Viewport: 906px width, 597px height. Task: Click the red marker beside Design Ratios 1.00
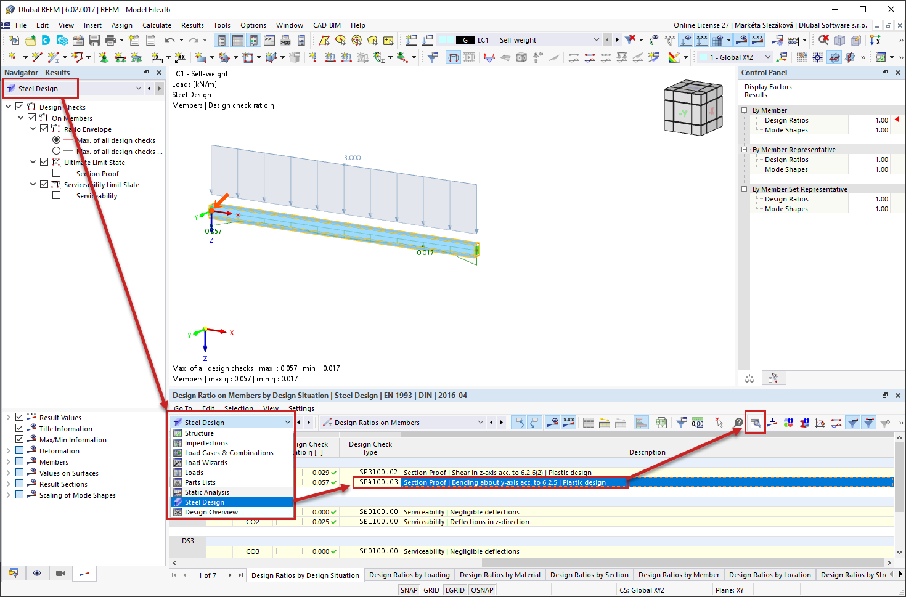[x=897, y=120]
